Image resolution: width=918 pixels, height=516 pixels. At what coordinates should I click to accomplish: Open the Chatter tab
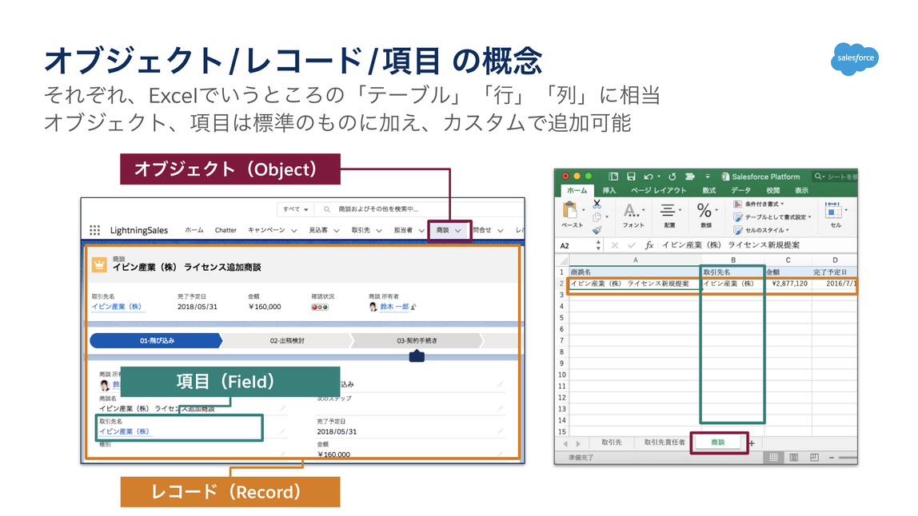pyautogui.click(x=226, y=230)
